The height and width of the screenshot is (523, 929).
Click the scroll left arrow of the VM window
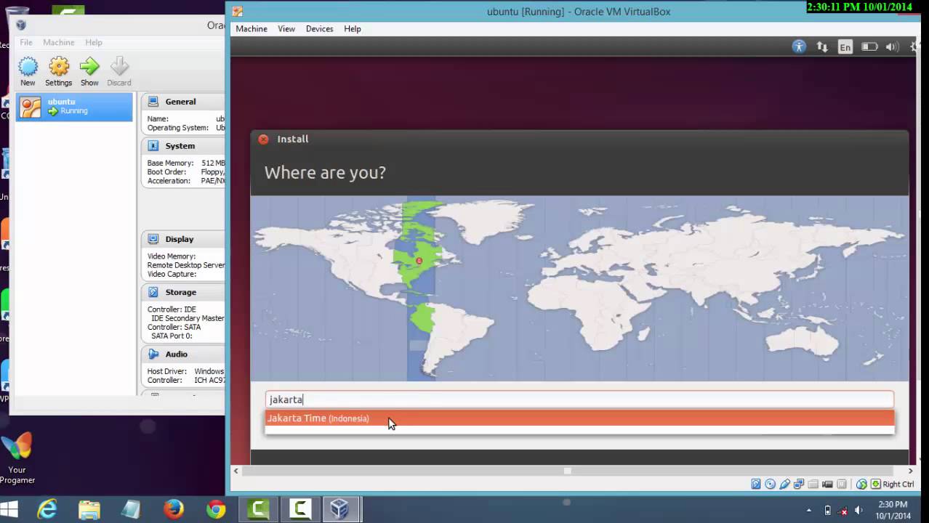click(236, 471)
